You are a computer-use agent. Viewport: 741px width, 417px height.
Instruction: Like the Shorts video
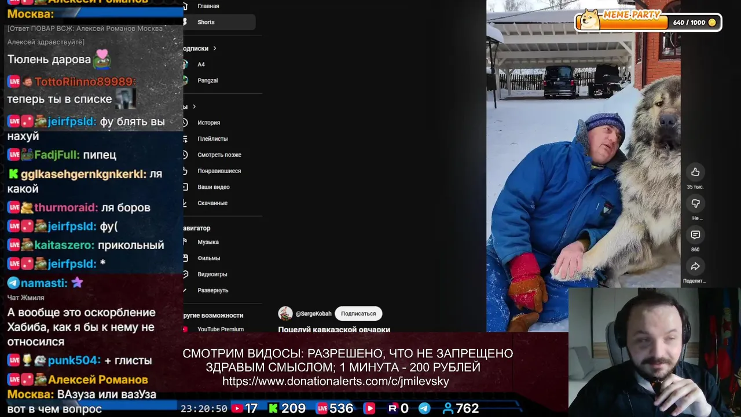[x=695, y=172]
